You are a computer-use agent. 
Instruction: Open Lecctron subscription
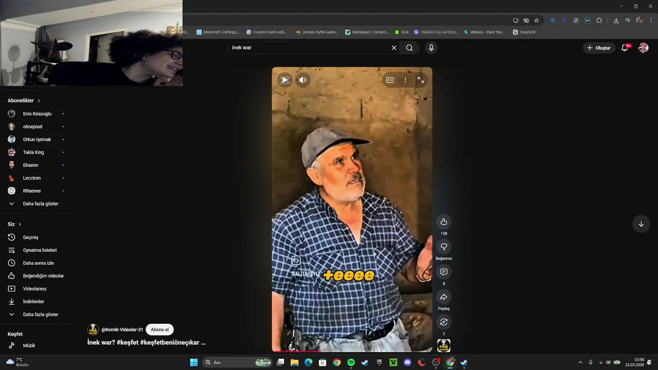pyautogui.click(x=37, y=178)
